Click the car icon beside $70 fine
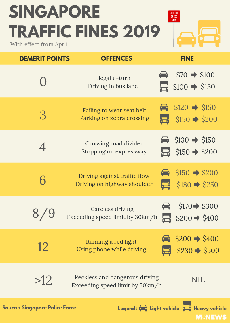This screenshot has height=323, width=230. pos(164,75)
